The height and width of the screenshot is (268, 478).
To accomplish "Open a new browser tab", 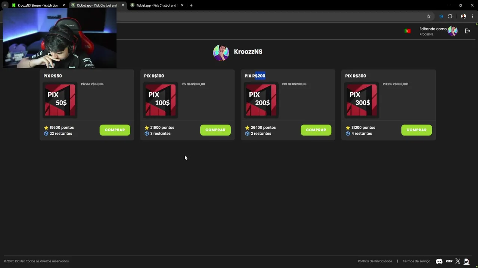I will (191, 5).
